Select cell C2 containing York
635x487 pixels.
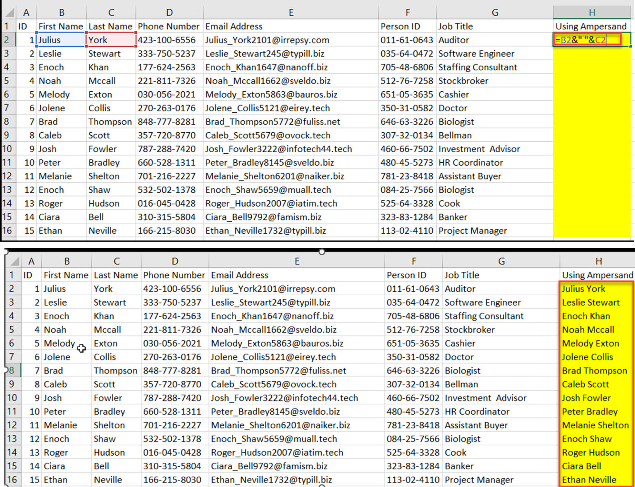pyautogui.click(x=110, y=40)
